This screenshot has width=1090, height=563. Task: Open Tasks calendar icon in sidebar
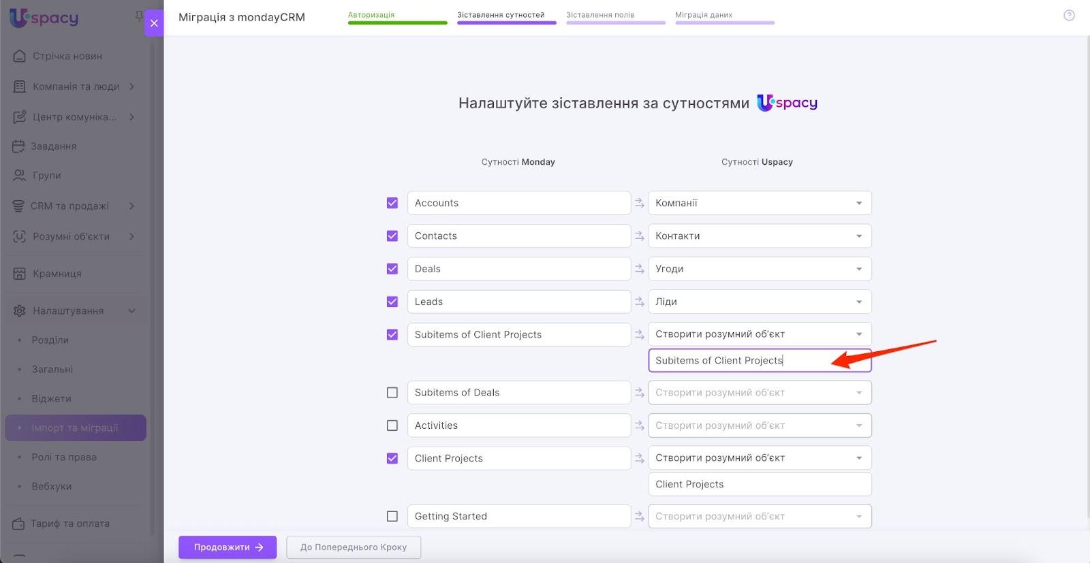pyautogui.click(x=18, y=146)
